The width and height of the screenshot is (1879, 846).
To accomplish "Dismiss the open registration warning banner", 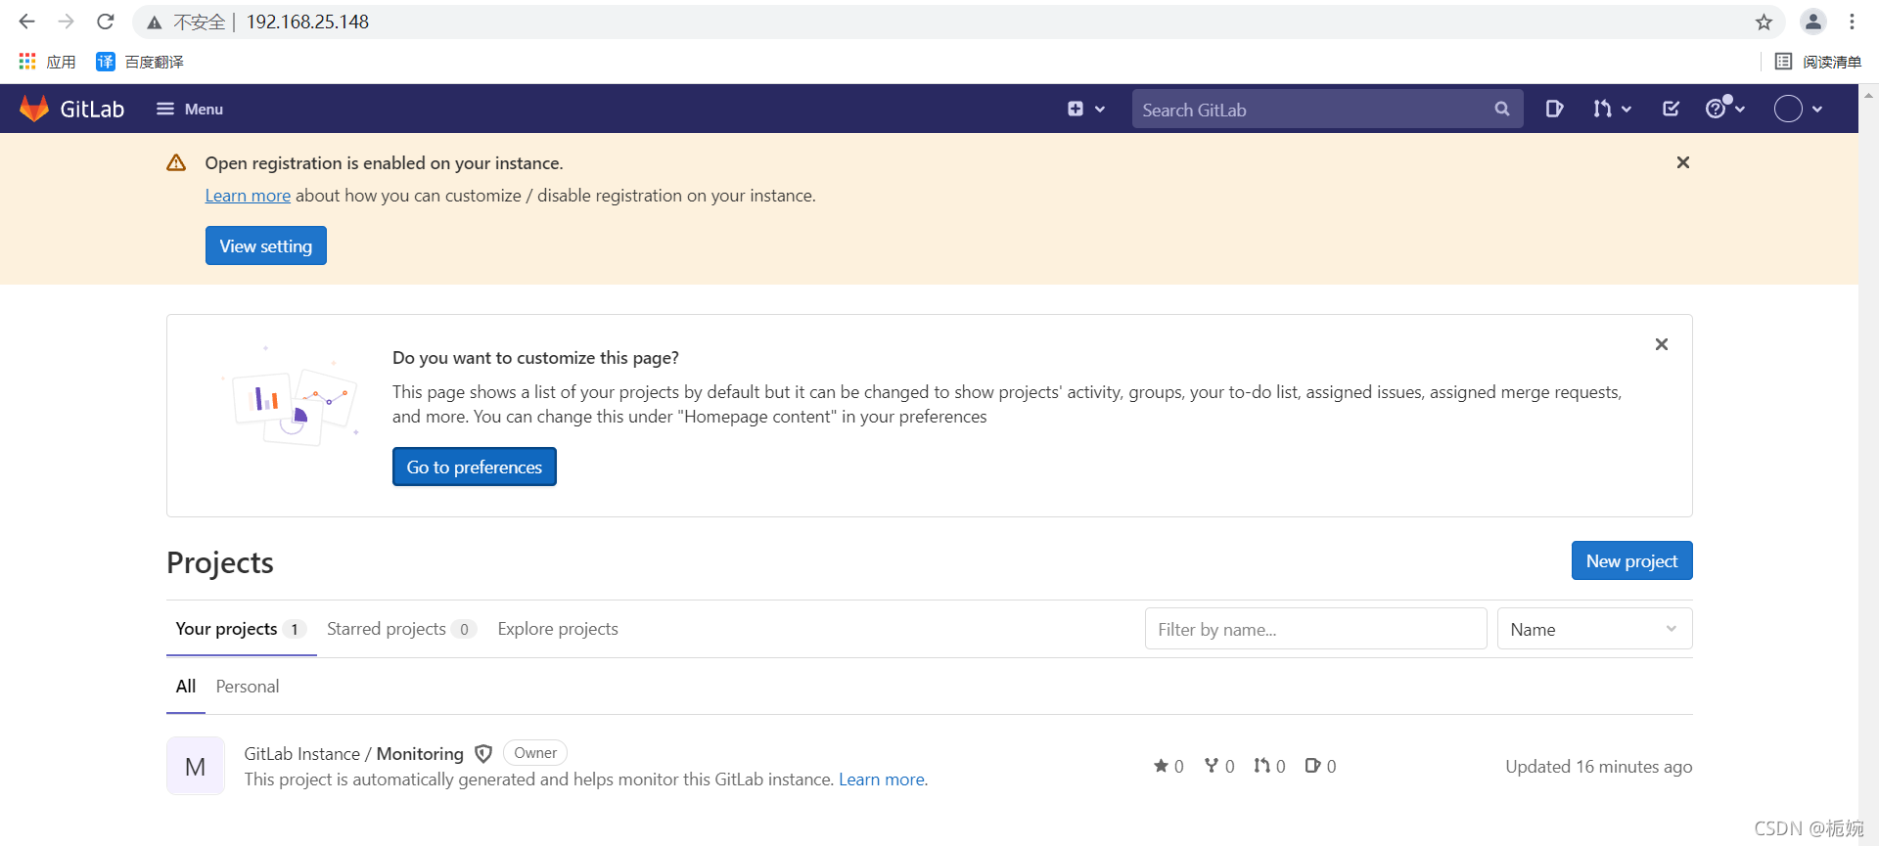I will point(1683,162).
